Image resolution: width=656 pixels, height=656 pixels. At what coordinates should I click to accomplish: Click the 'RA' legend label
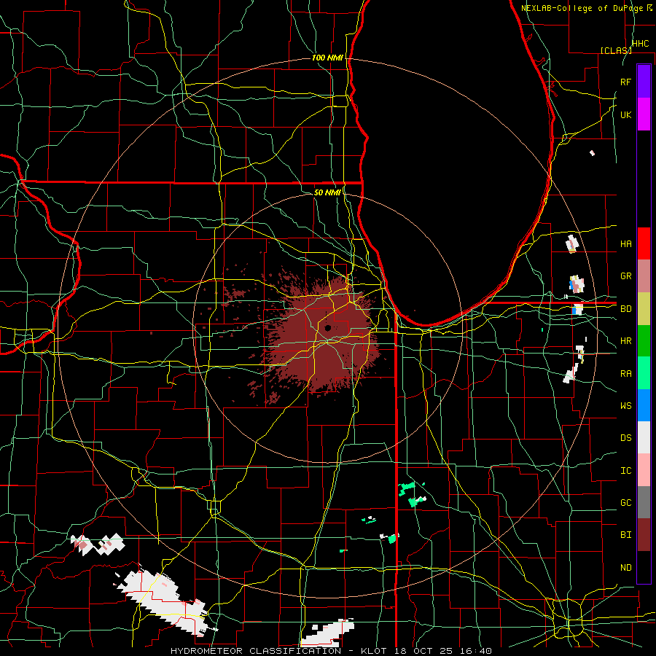click(625, 374)
